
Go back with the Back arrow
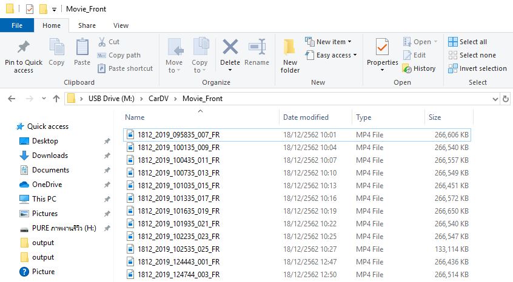[x=12, y=99]
